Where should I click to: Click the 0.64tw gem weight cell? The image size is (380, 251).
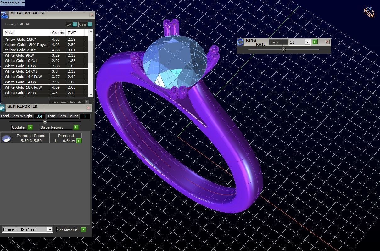(69, 141)
